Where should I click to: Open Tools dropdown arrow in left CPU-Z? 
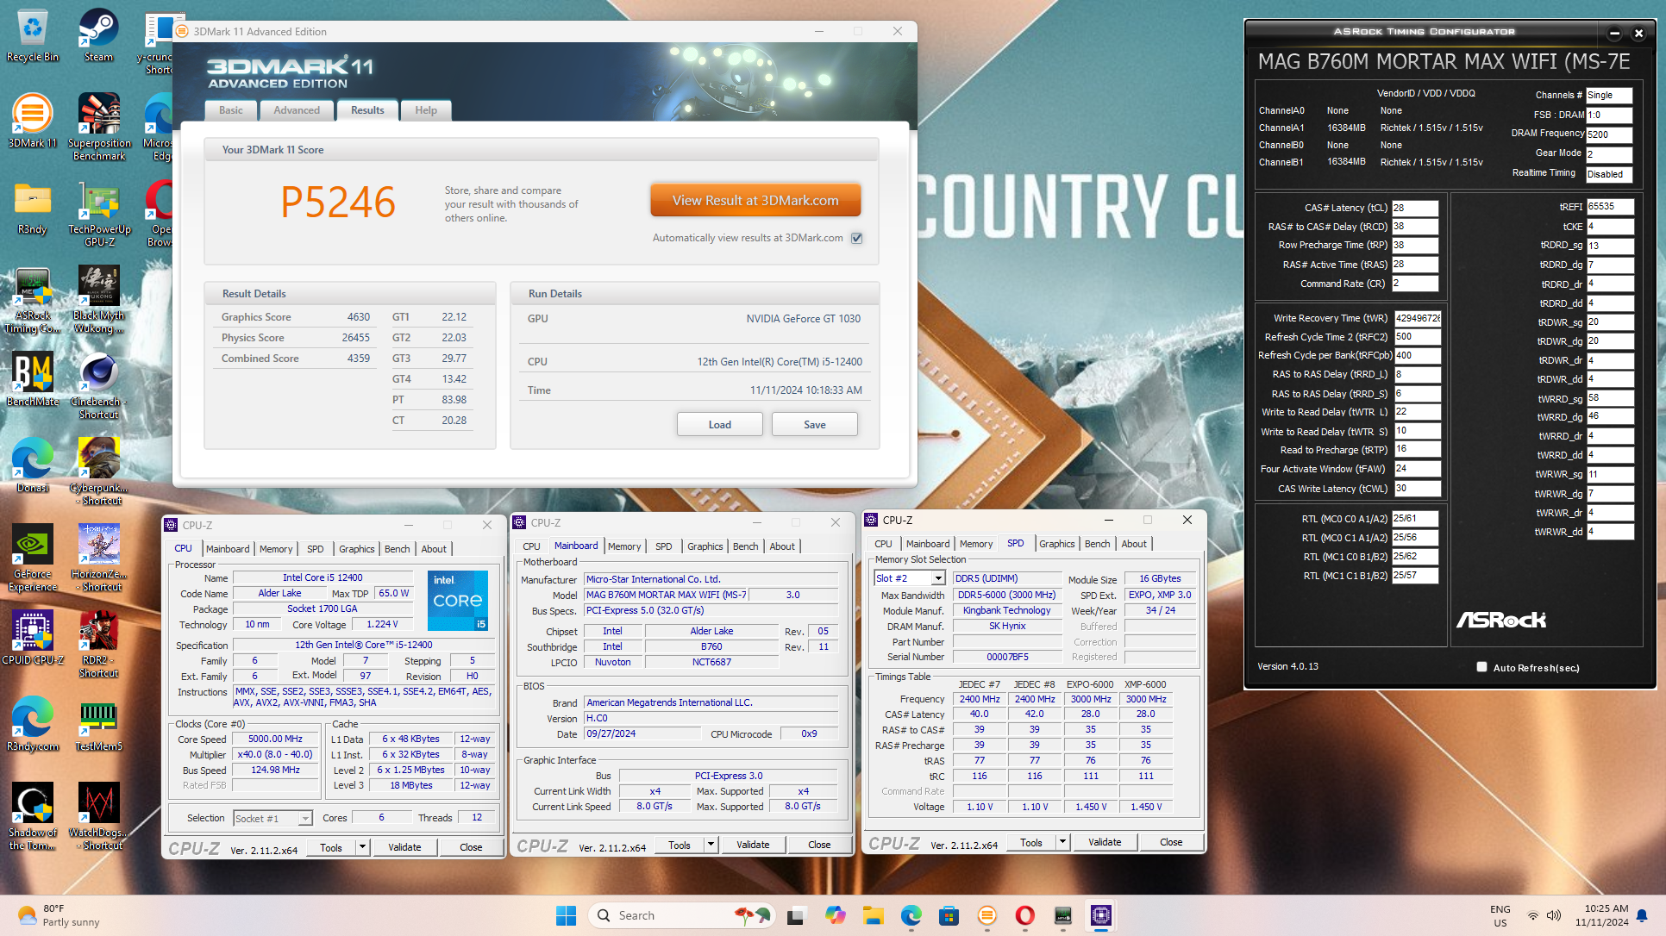click(x=363, y=847)
